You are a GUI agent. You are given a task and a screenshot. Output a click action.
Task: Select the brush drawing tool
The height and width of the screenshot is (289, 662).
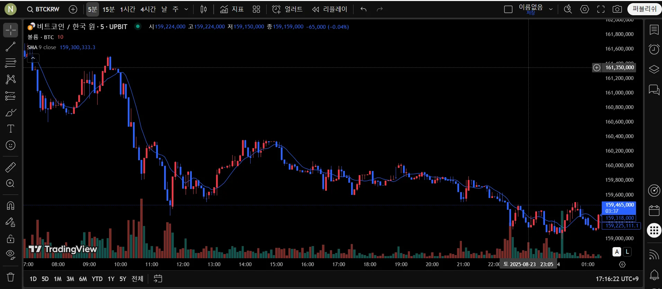coord(11,112)
